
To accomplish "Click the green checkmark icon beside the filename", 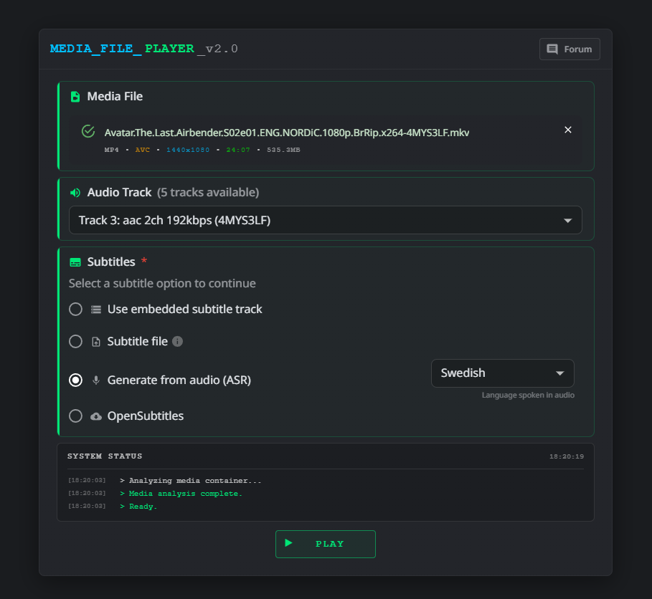I will (88, 131).
